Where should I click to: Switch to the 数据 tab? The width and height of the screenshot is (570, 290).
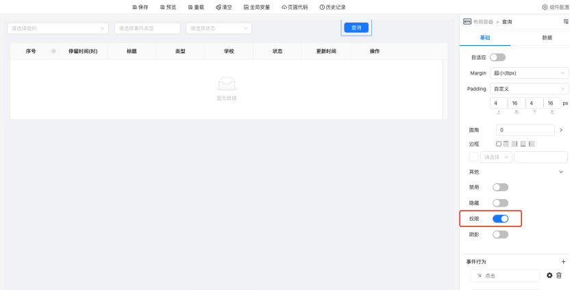click(547, 38)
